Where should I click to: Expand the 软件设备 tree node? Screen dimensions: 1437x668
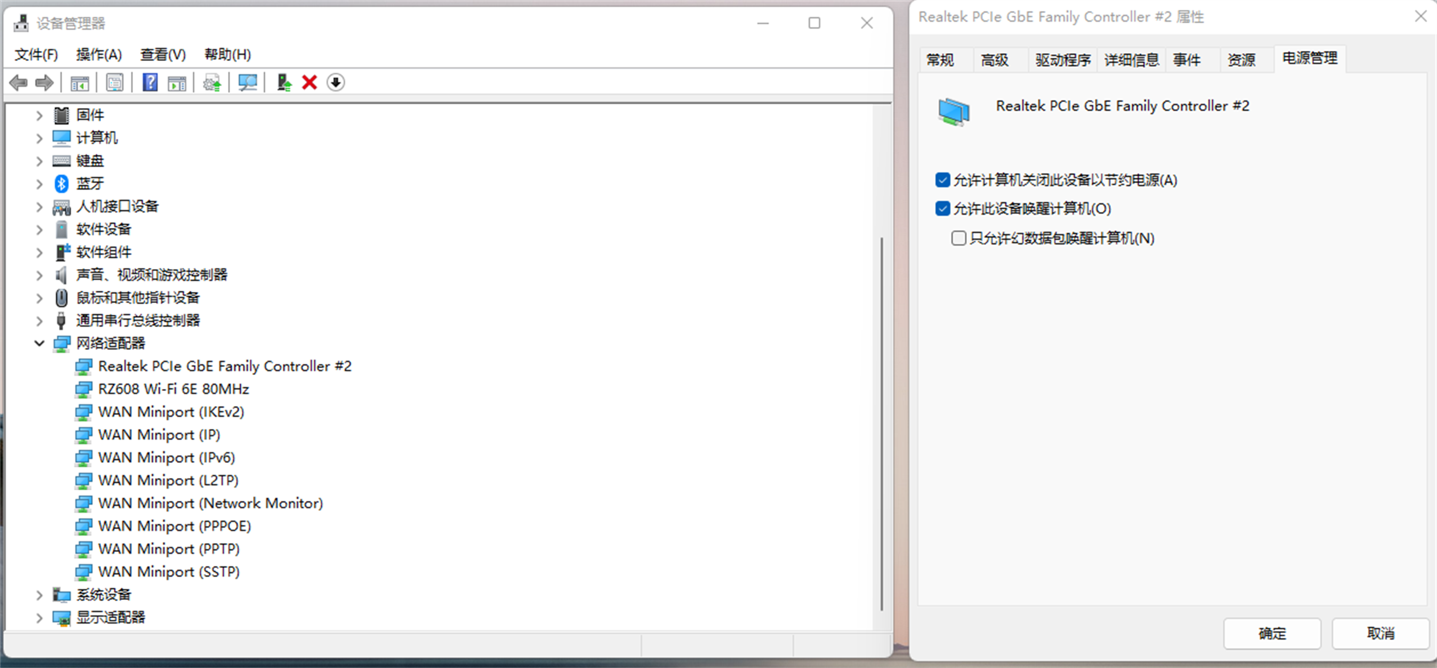(39, 230)
